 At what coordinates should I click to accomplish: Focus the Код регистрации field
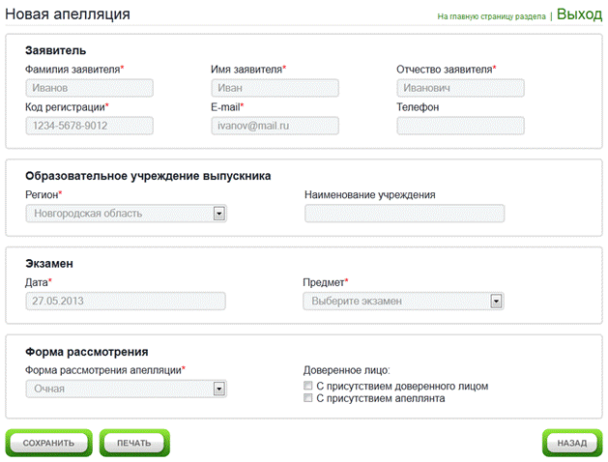click(x=90, y=126)
